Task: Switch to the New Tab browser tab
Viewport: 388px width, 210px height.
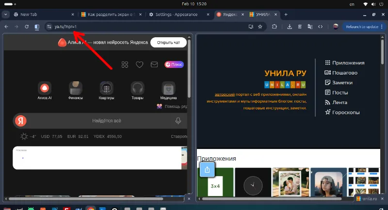Action: (x=41, y=15)
